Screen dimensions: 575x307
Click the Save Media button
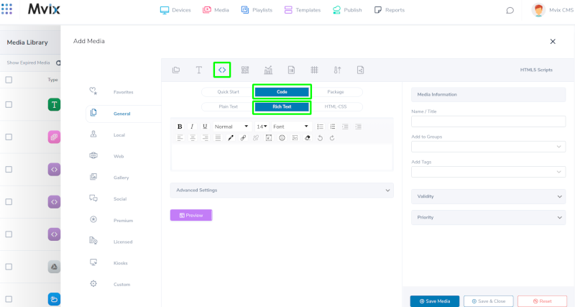tap(435, 301)
